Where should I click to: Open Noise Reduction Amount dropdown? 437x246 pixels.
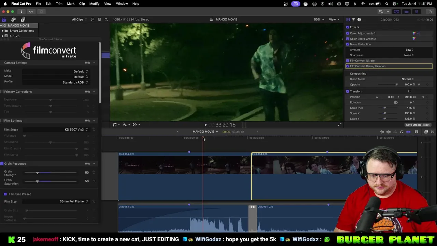click(x=410, y=50)
